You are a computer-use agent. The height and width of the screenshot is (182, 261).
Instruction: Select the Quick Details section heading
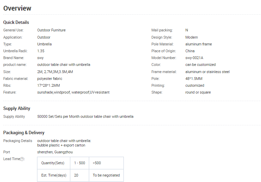pos(16,22)
